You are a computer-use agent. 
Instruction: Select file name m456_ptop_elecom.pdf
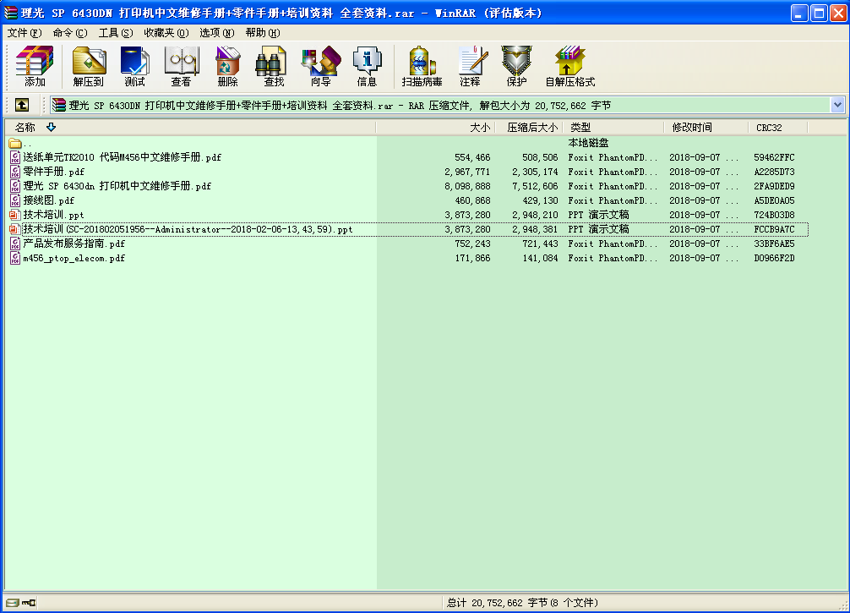click(x=74, y=258)
